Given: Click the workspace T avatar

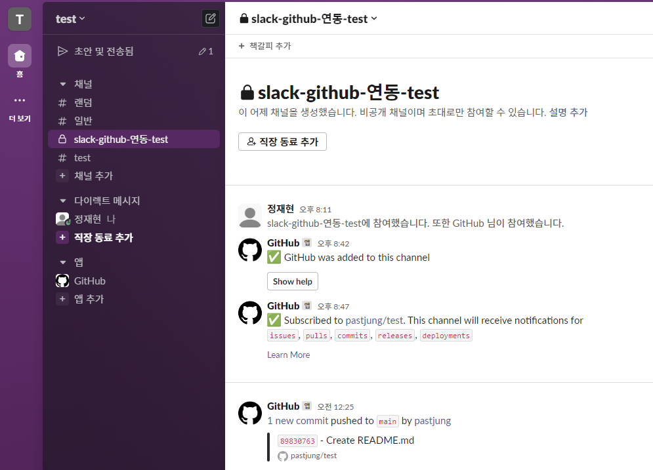Looking at the screenshot, I should click(19, 18).
